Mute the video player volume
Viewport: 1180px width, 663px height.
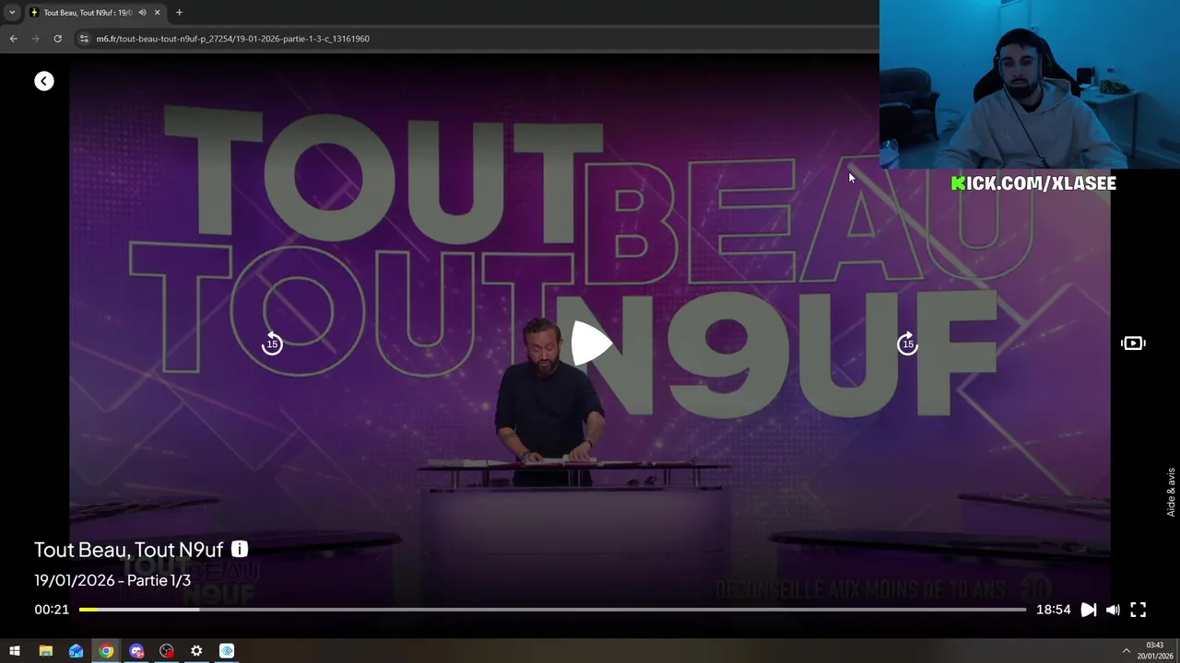[x=1113, y=610]
